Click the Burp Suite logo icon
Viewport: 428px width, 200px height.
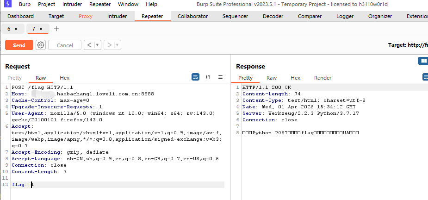click(x=8, y=4)
